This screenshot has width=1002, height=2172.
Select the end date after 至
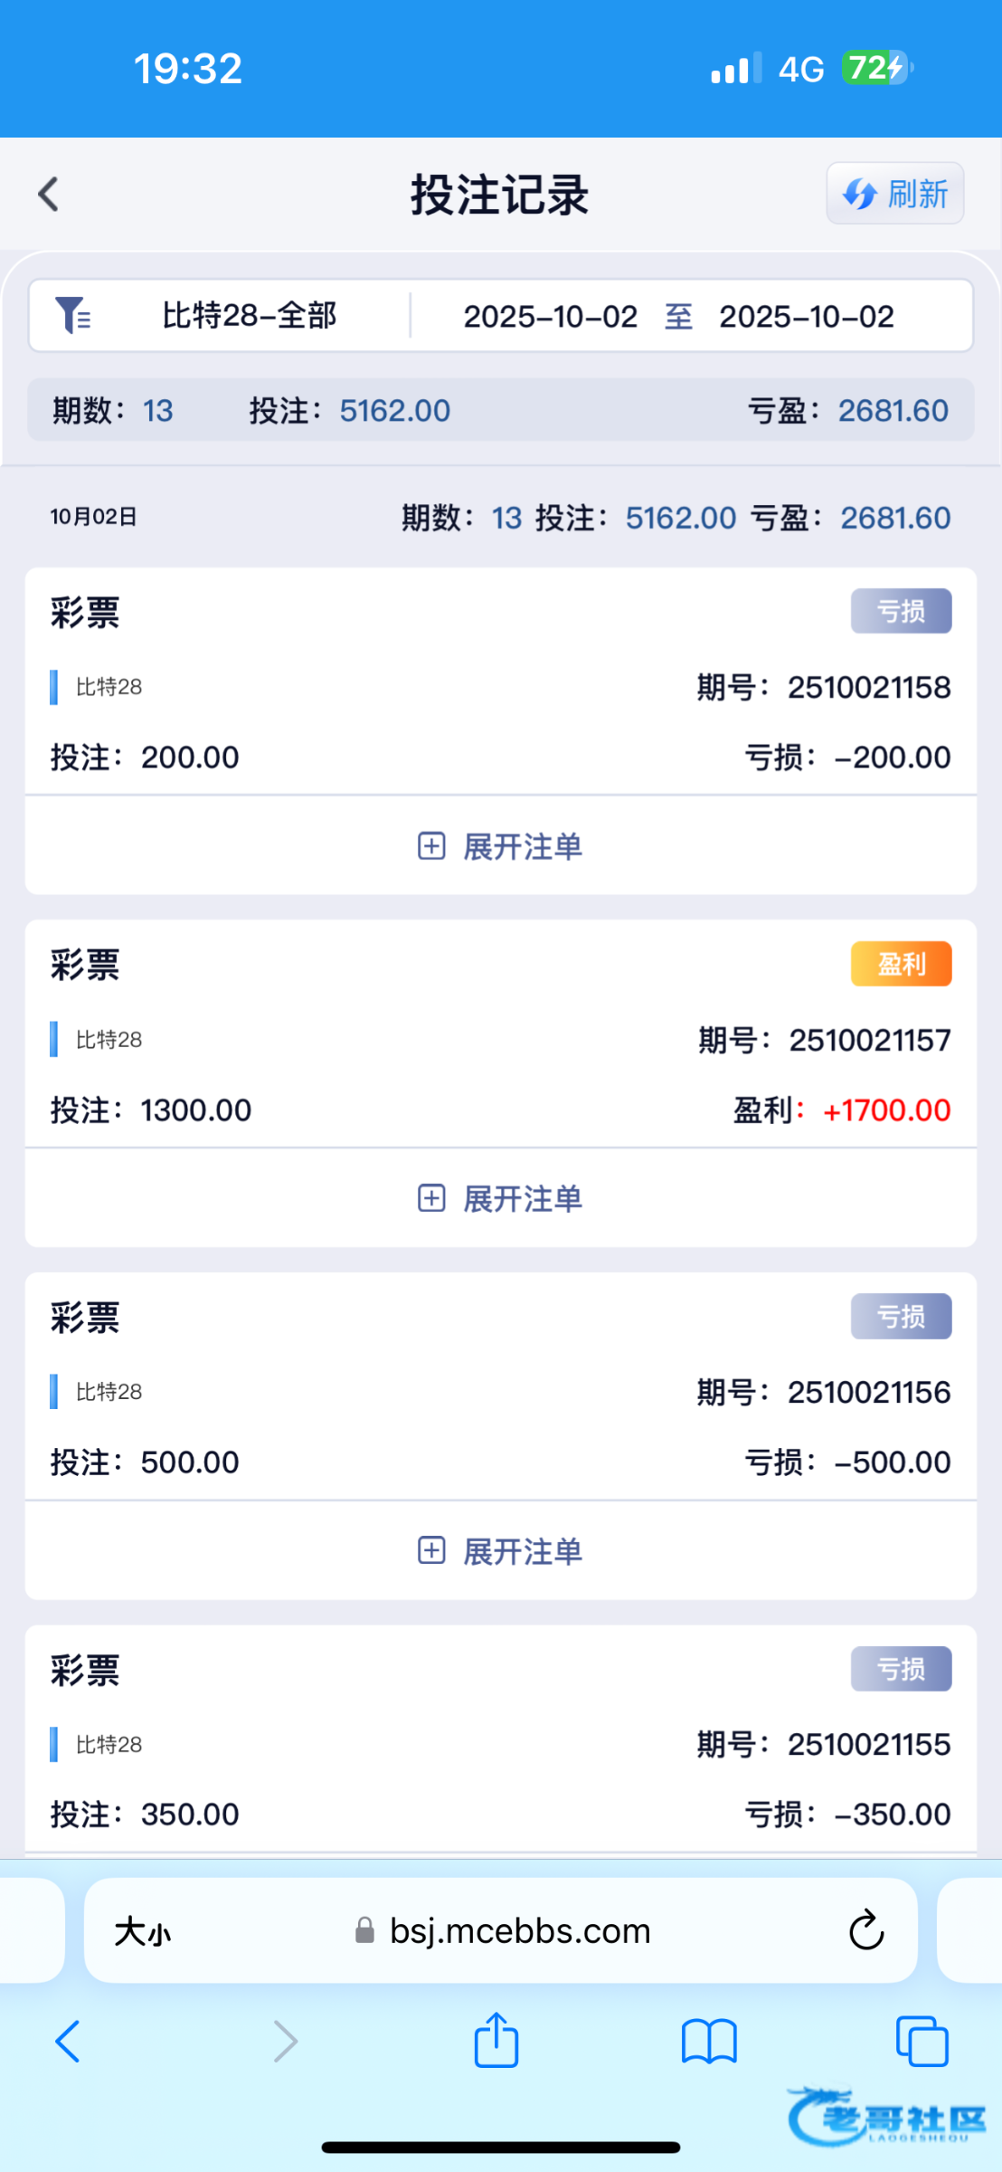click(806, 317)
